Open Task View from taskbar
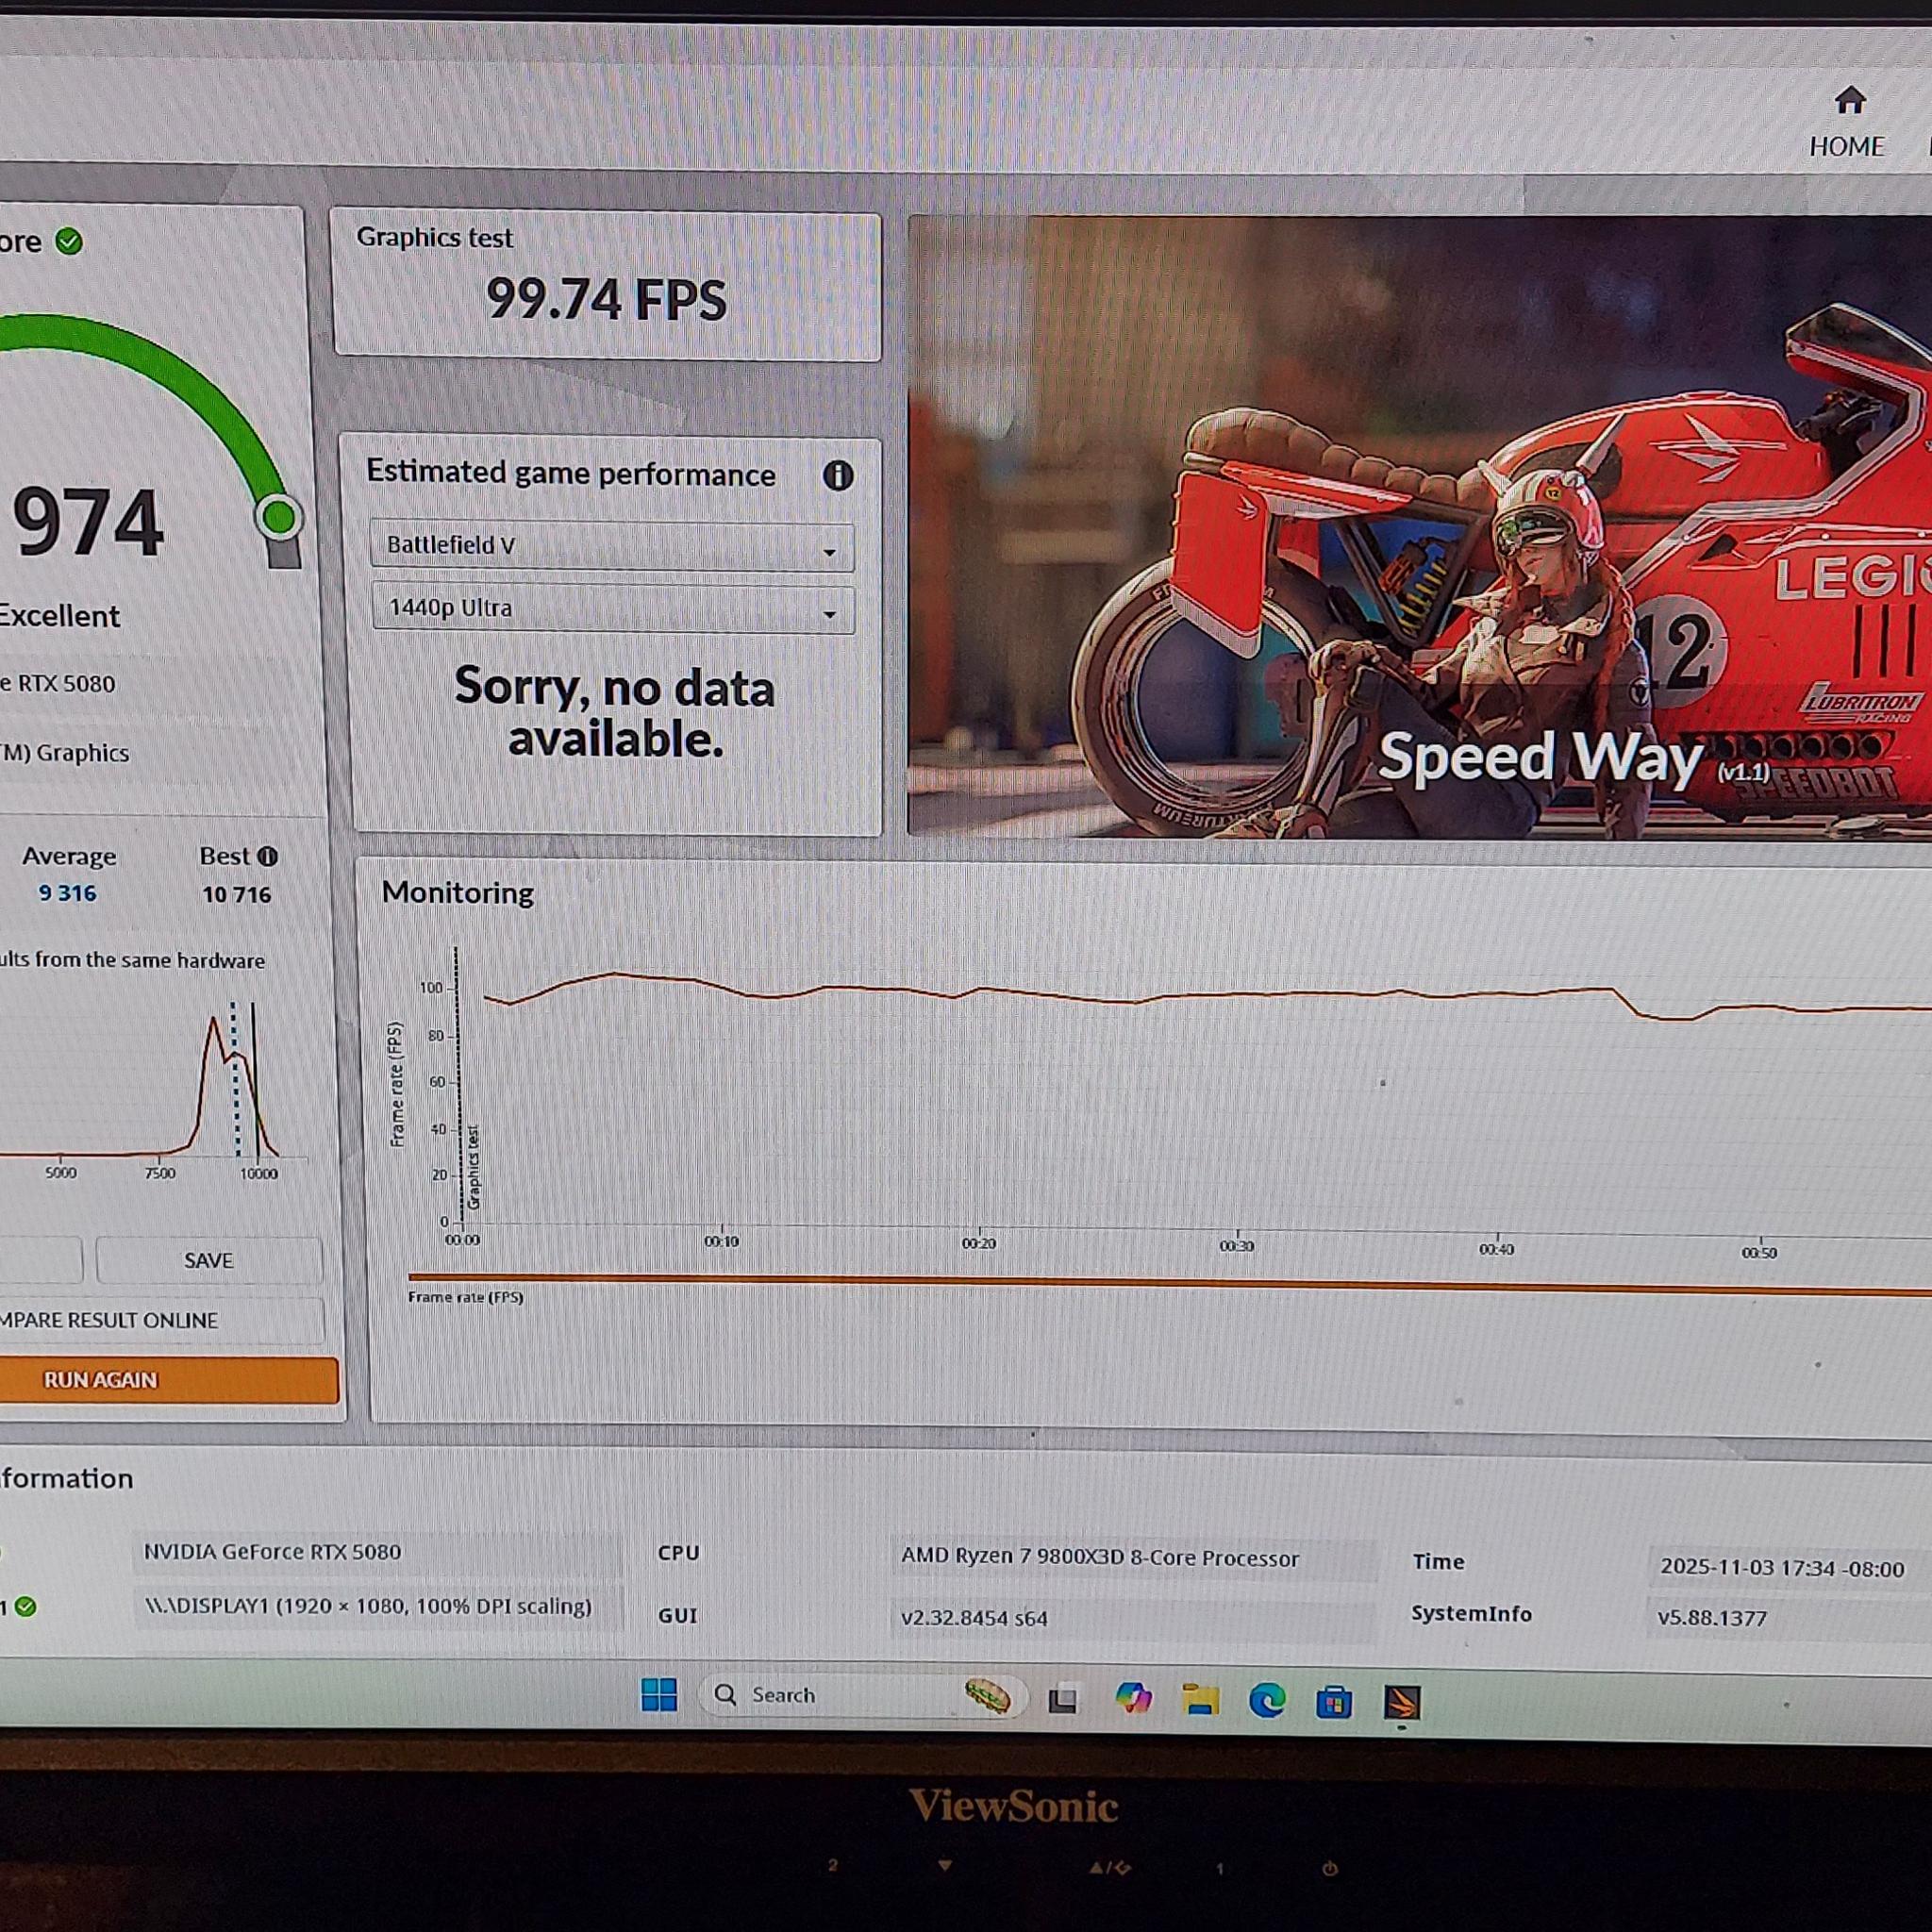Screen dimensions: 1932x1932 1063,1699
